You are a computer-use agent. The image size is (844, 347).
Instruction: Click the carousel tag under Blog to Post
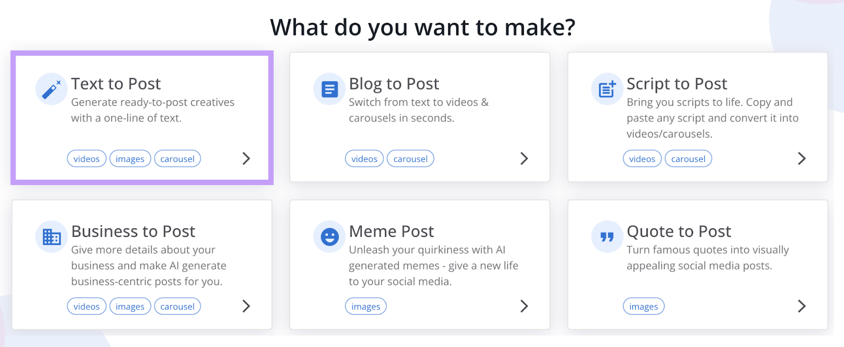point(410,158)
